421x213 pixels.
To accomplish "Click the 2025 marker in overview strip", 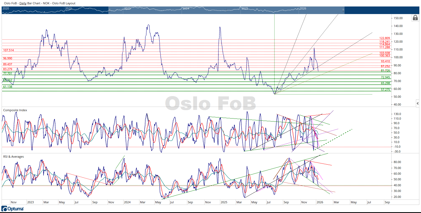I will 245,8.
